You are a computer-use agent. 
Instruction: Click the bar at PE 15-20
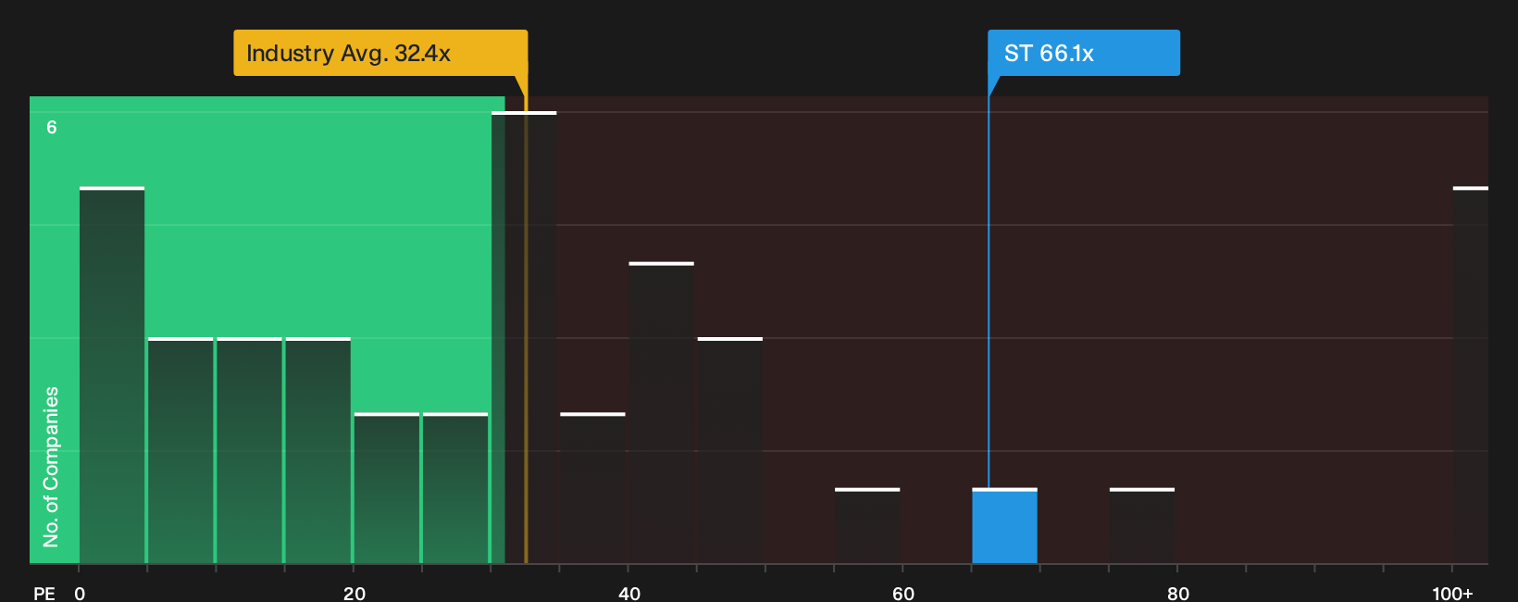[318, 451]
